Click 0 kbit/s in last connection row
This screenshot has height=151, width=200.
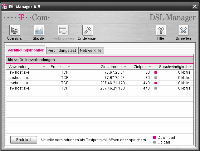coord(184,88)
